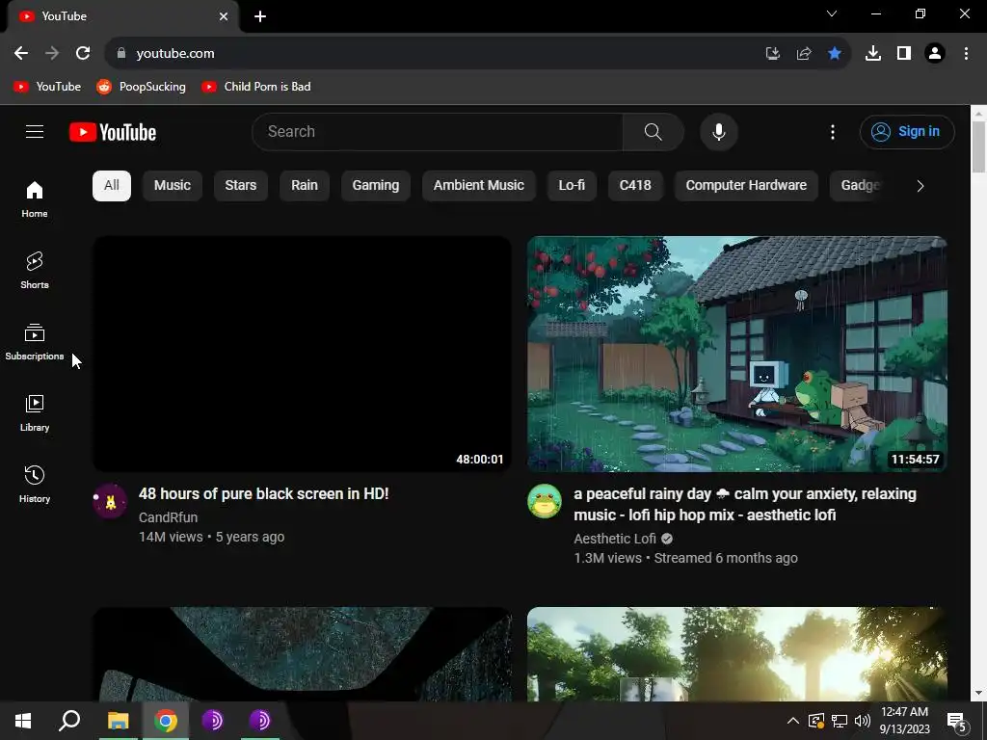Image resolution: width=987 pixels, height=740 pixels.
Task: Show hidden system tray icons
Action: 793,721
